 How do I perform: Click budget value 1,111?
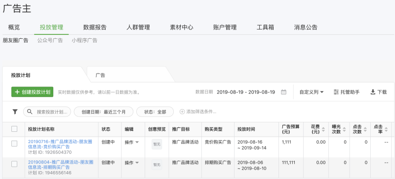pos(286,142)
